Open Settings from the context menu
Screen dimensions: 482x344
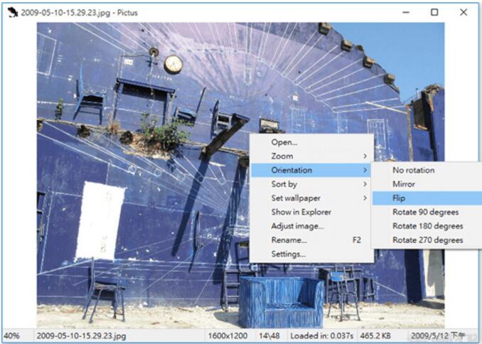click(x=288, y=254)
